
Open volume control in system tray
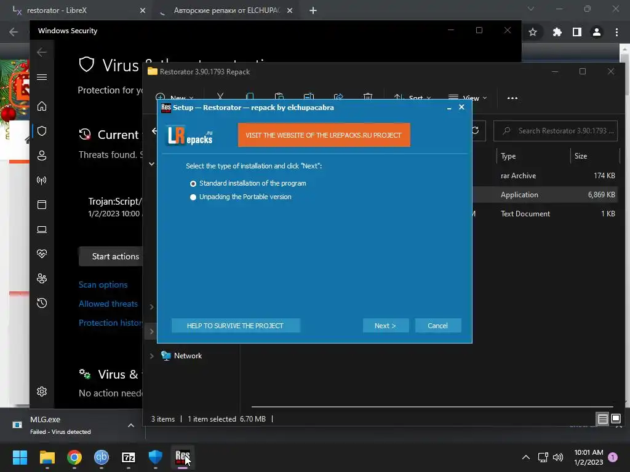tap(557, 457)
